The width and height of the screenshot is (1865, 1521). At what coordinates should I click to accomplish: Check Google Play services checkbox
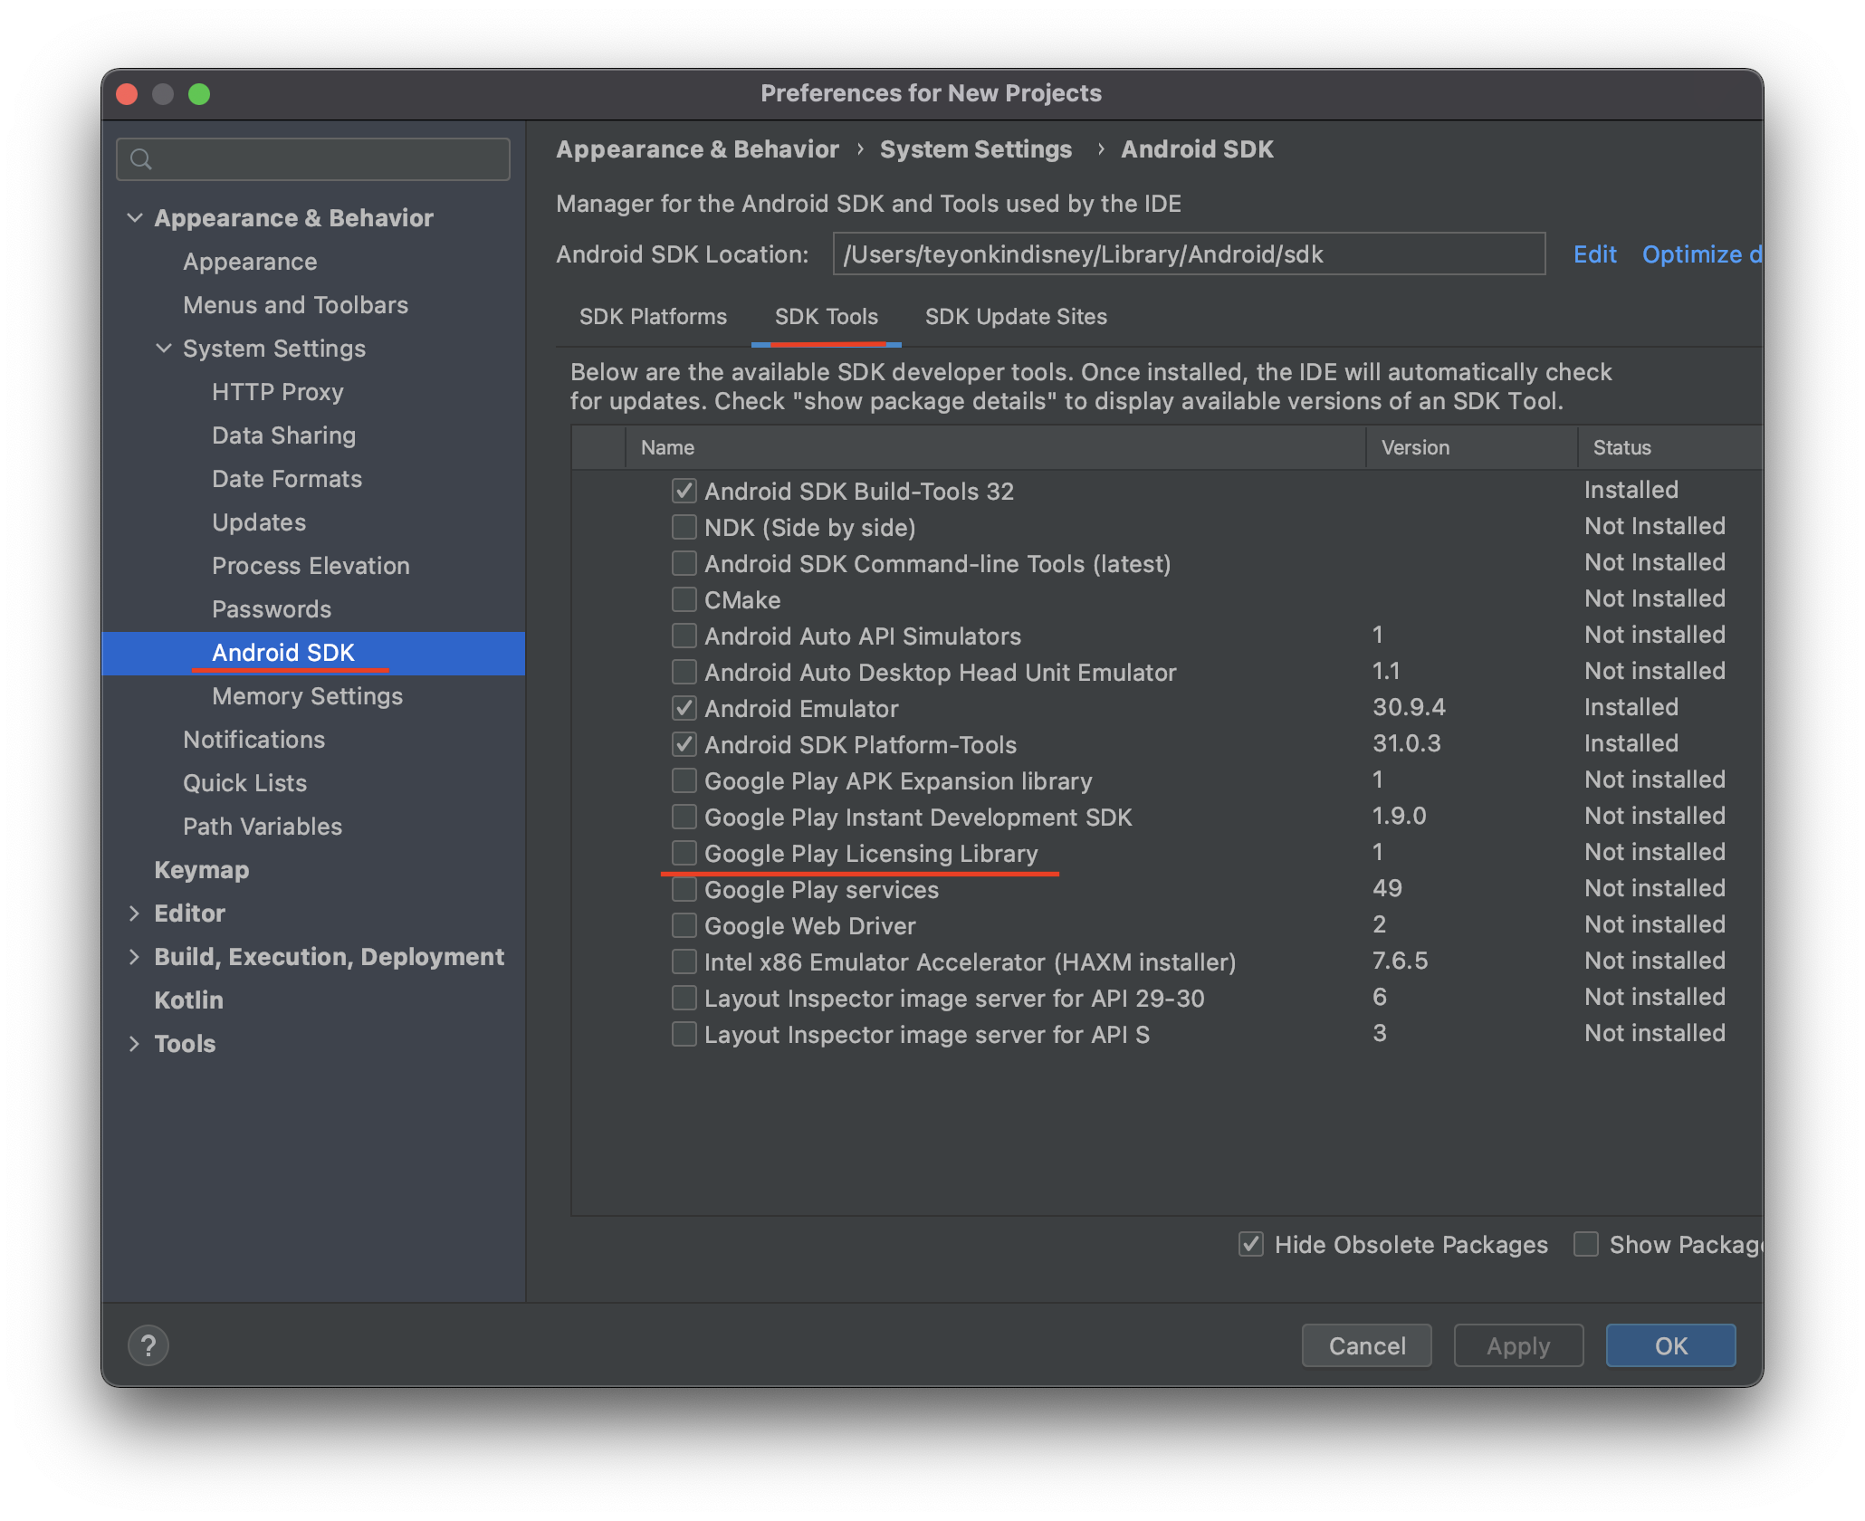click(684, 889)
